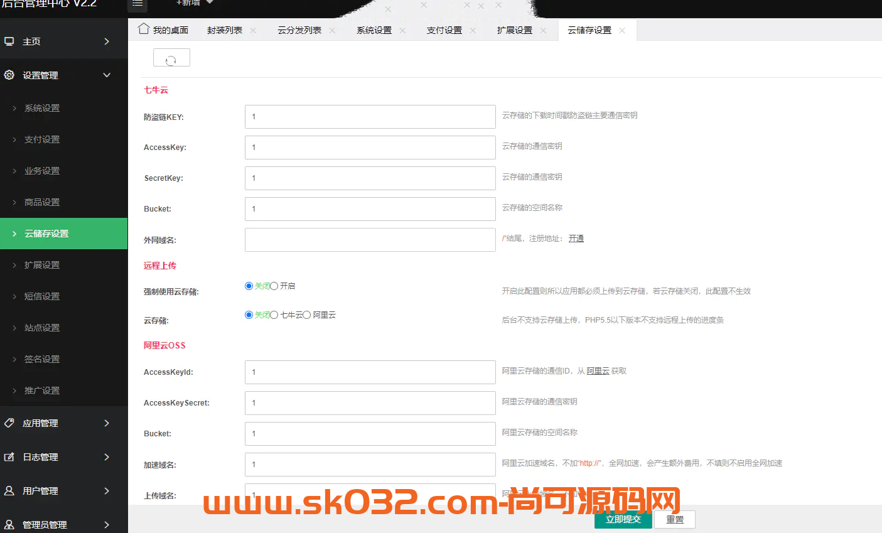The image size is (882, 533).
Task: Click the 加速域名 input field
Action: pos(370,465)
